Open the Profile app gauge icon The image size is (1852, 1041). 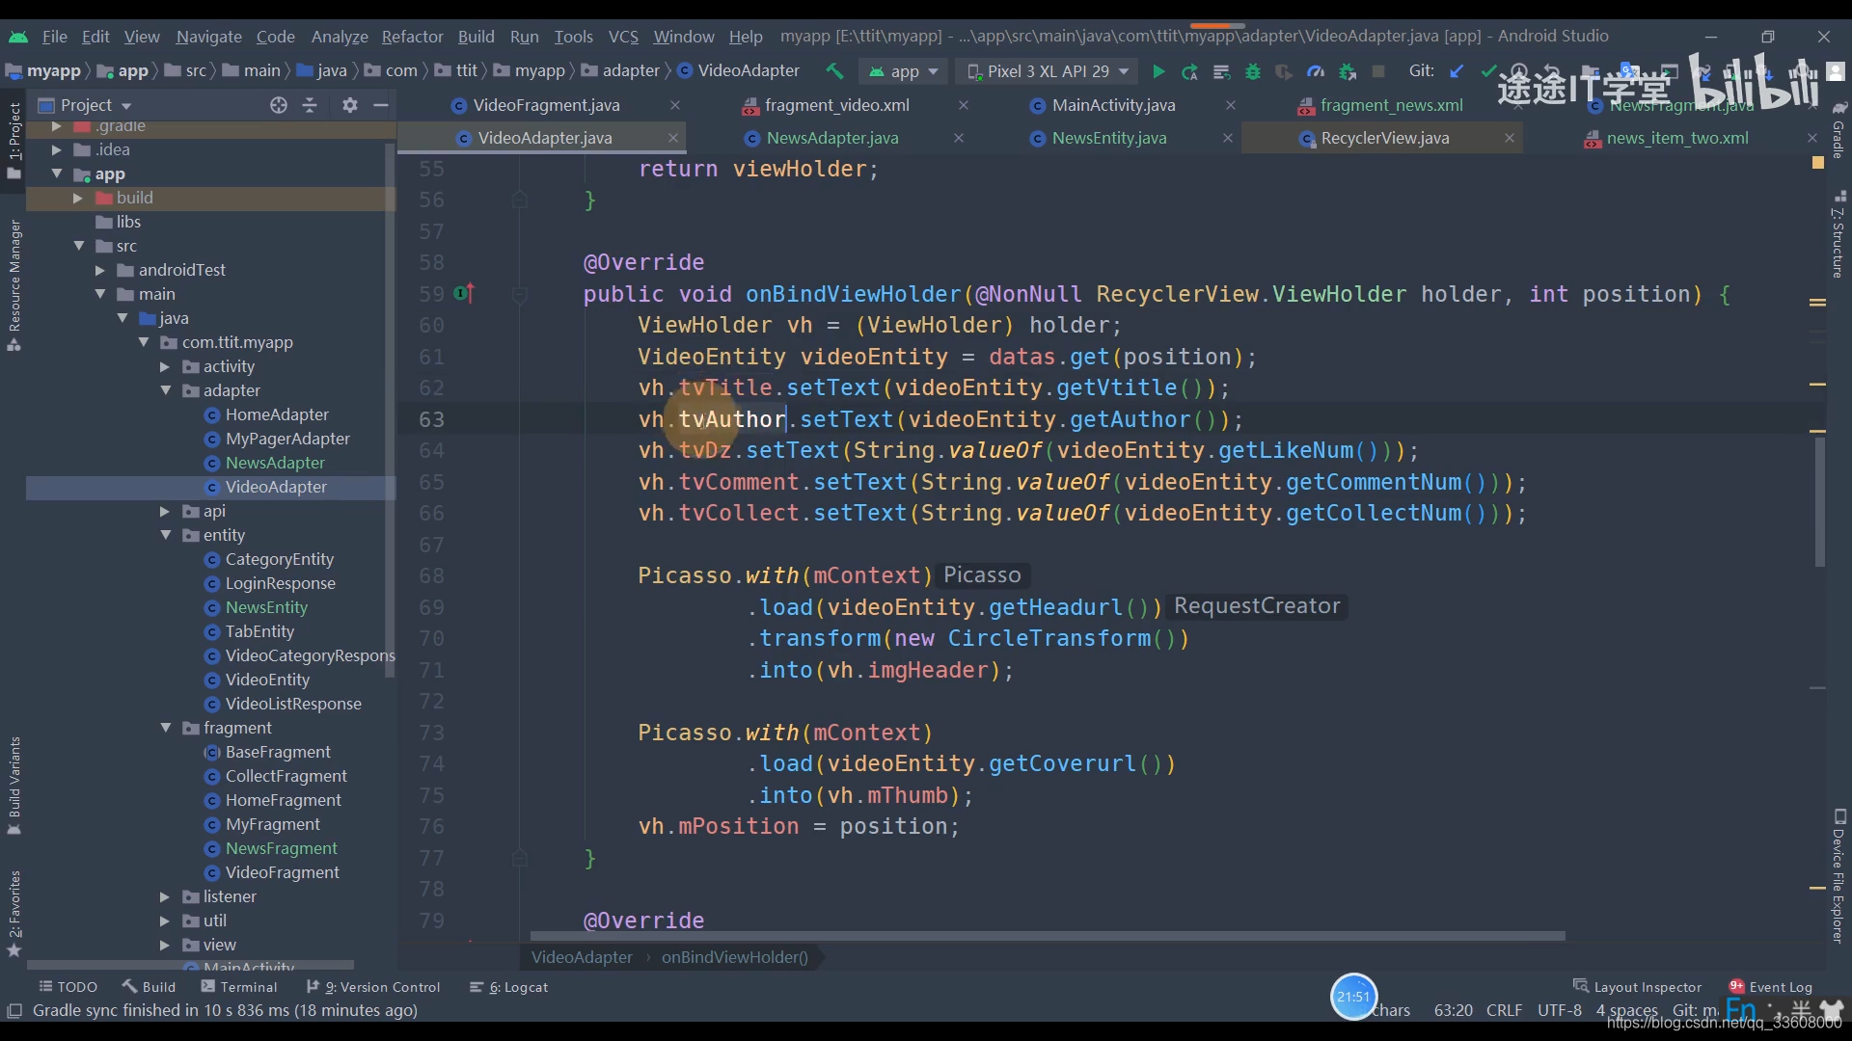click(x=1316, y=71)
